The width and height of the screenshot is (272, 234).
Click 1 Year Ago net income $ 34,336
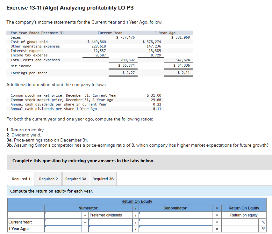pos(182,65)
